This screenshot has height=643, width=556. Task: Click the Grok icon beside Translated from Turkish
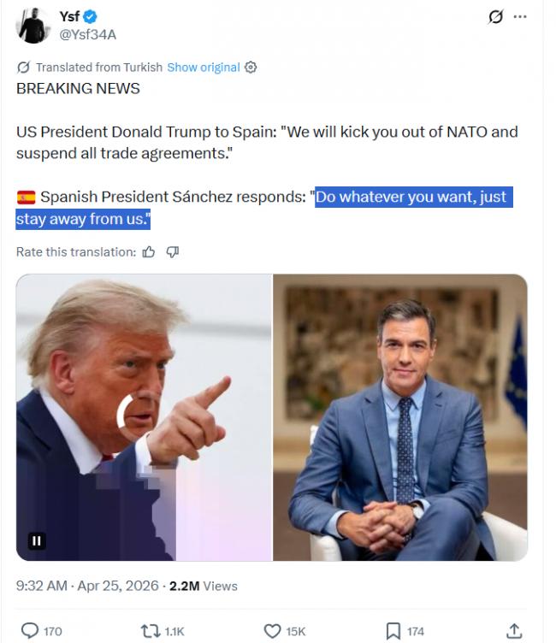click(23, 68)
